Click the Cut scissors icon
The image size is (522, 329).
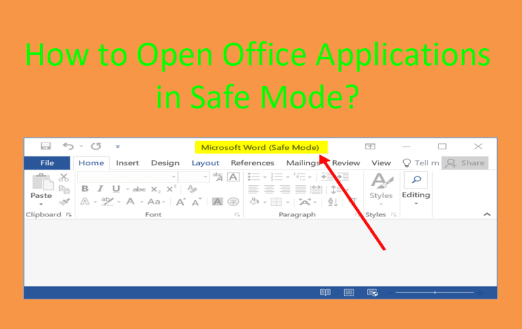pos(64,178)
